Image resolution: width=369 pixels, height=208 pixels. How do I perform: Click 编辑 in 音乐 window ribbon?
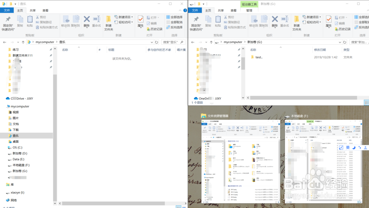[152, 23]
